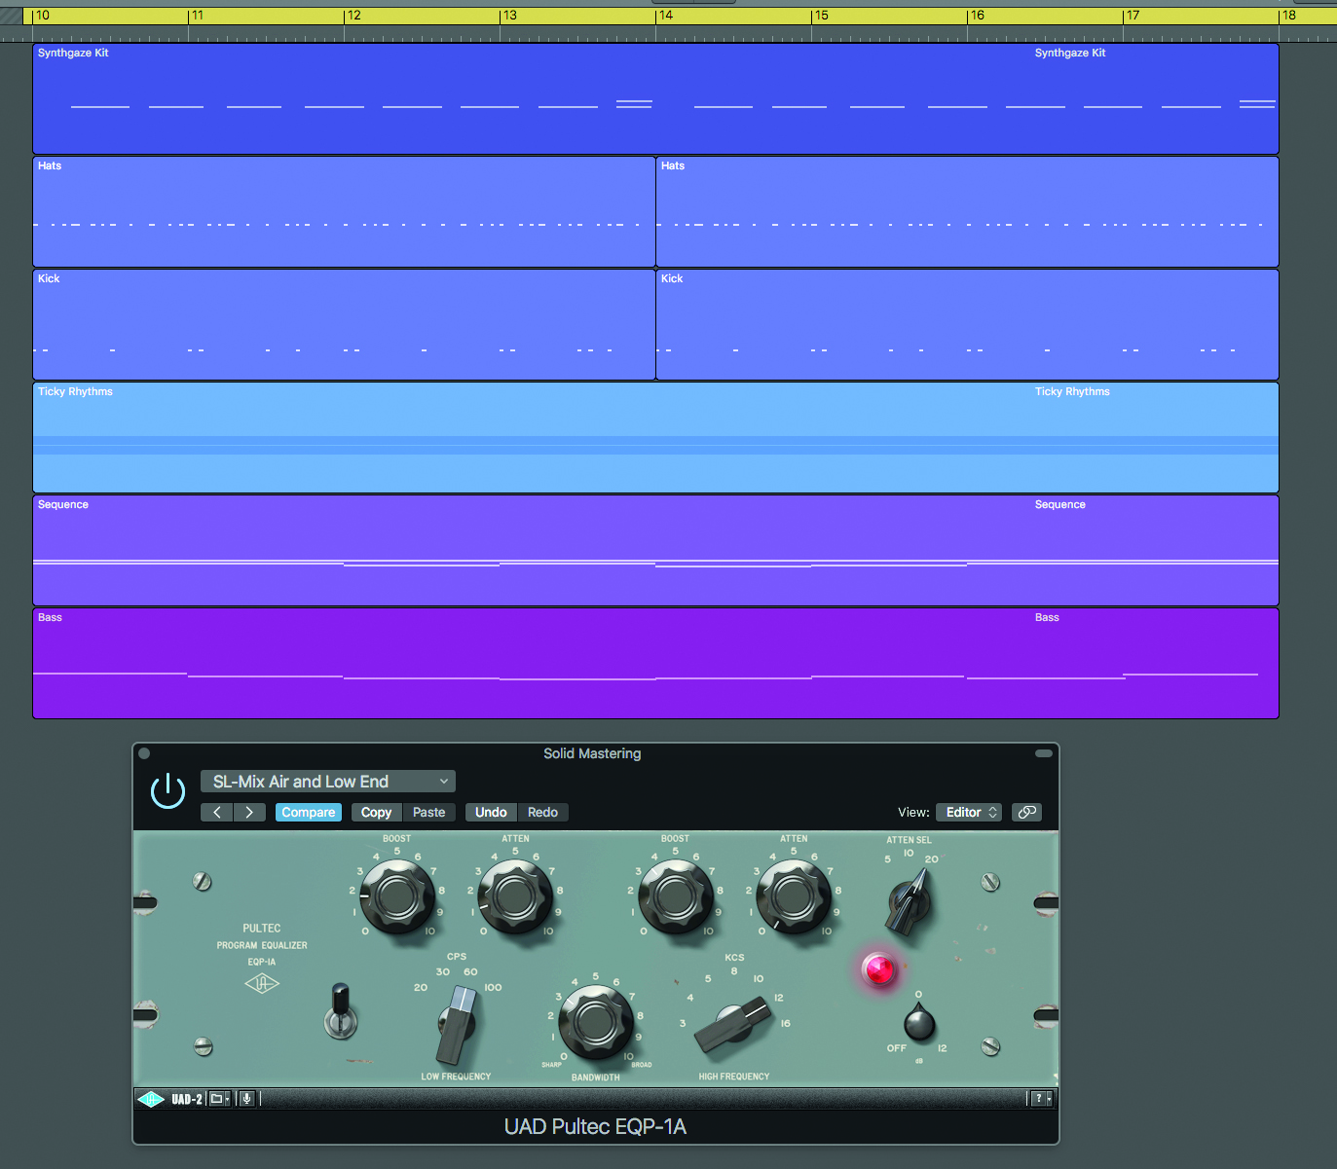Go to previous preset arrow
This screenshot has height=1169, width=1337.
point(217,812)
